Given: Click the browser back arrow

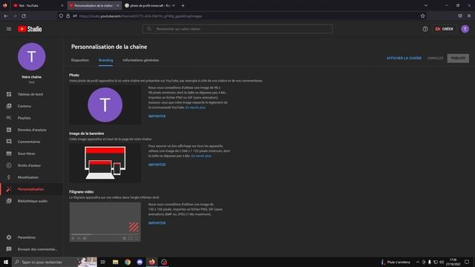Looking at the screenshot, I should (x=6, y=16).
